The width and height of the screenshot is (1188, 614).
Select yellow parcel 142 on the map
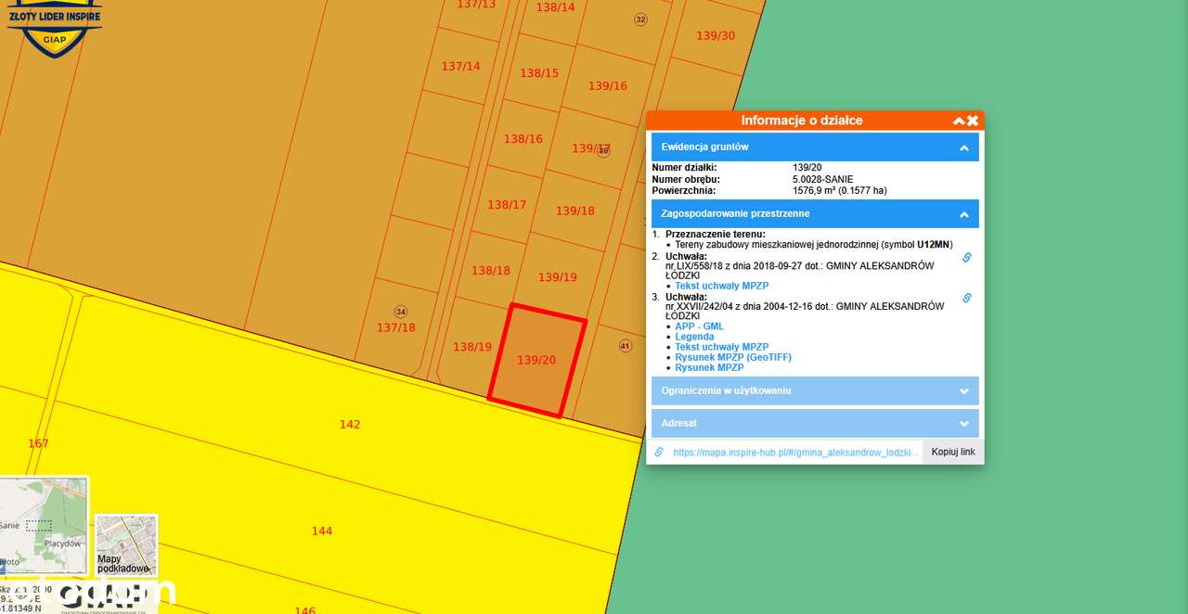[349, 424]
